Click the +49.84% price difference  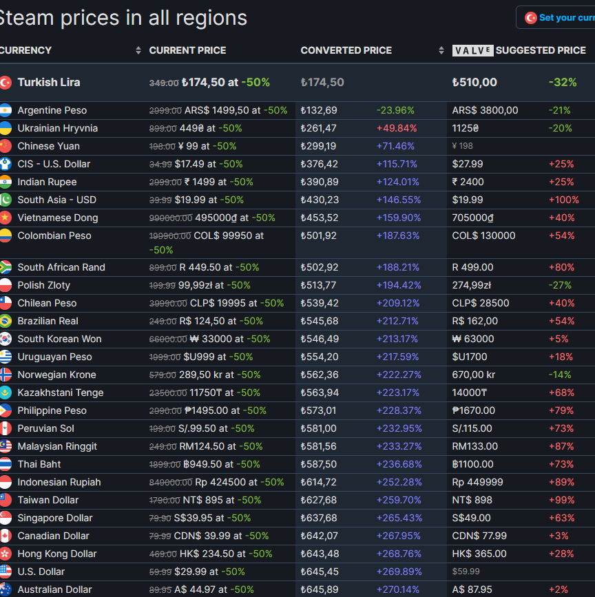[x=397, y=128]
